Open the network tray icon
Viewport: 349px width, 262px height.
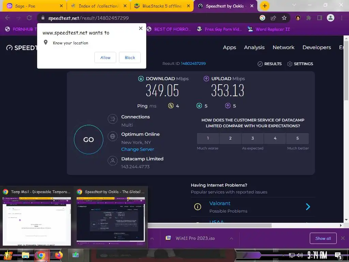pyautogui.click(x=292, y=255)
